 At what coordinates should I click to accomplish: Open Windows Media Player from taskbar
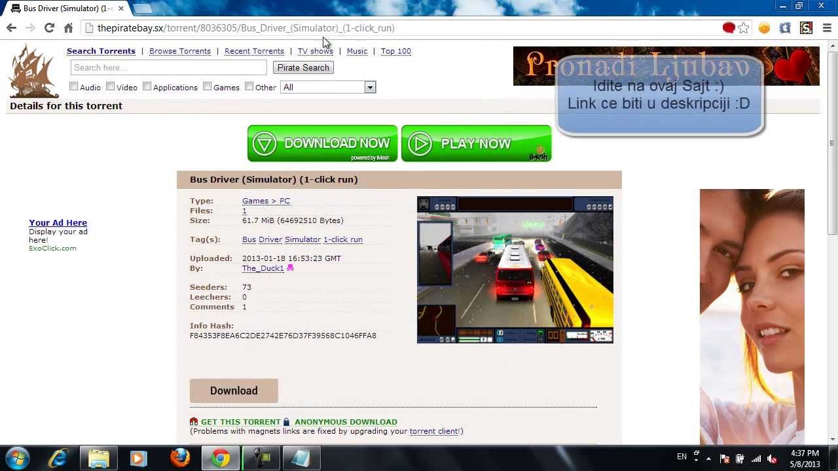[x=139, y=458]
